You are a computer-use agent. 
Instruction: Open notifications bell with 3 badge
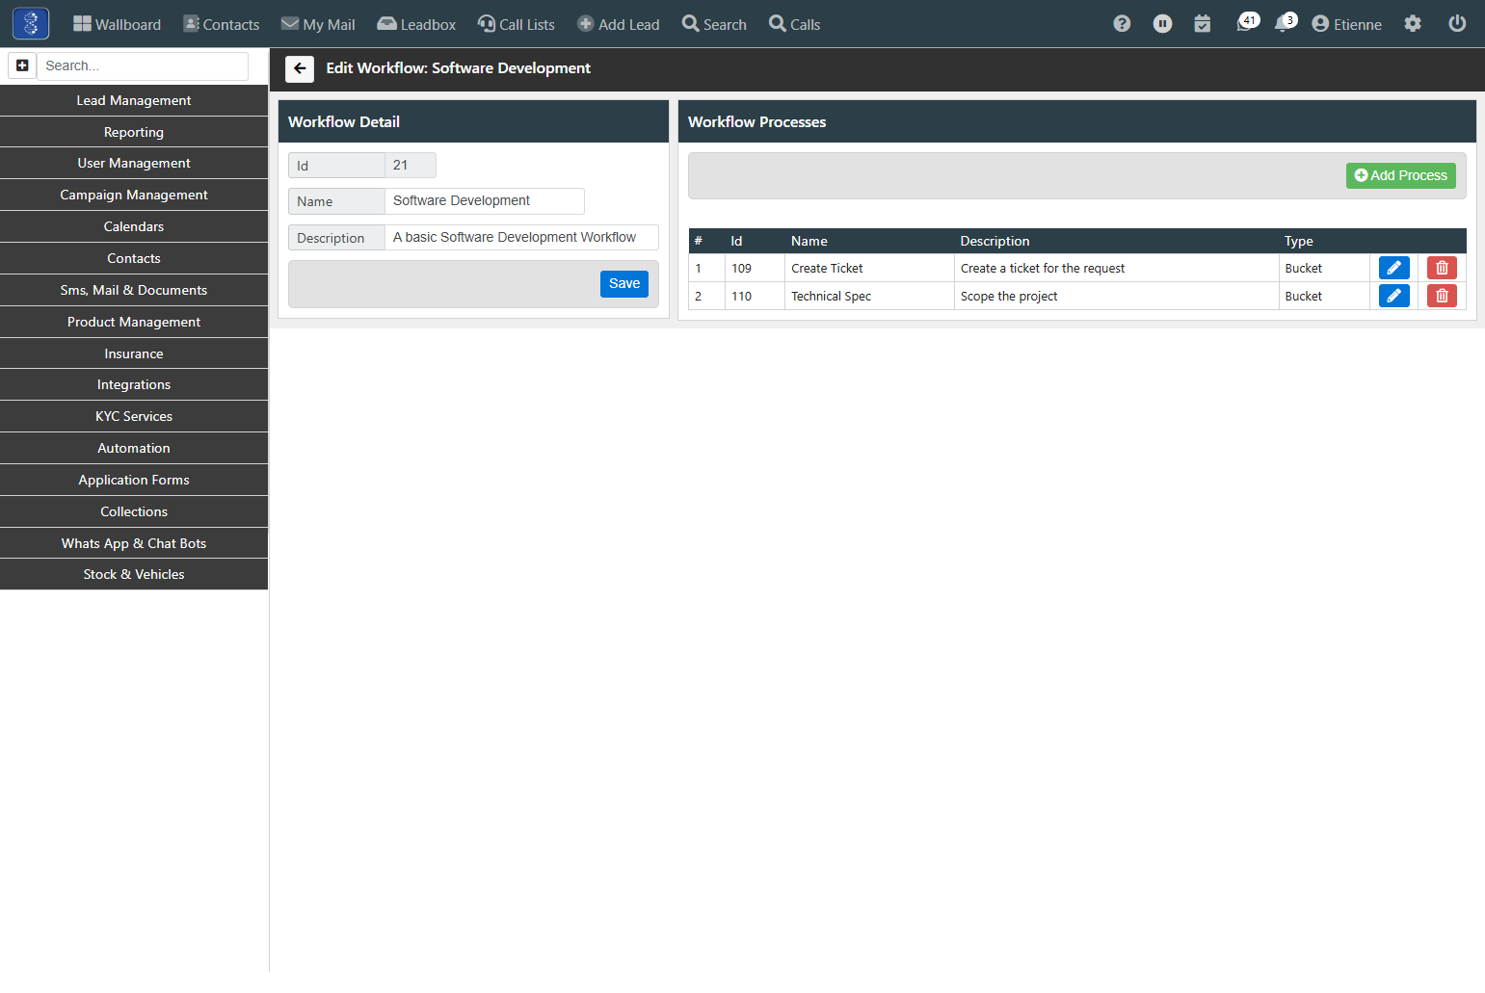[x=1285, y=23]
